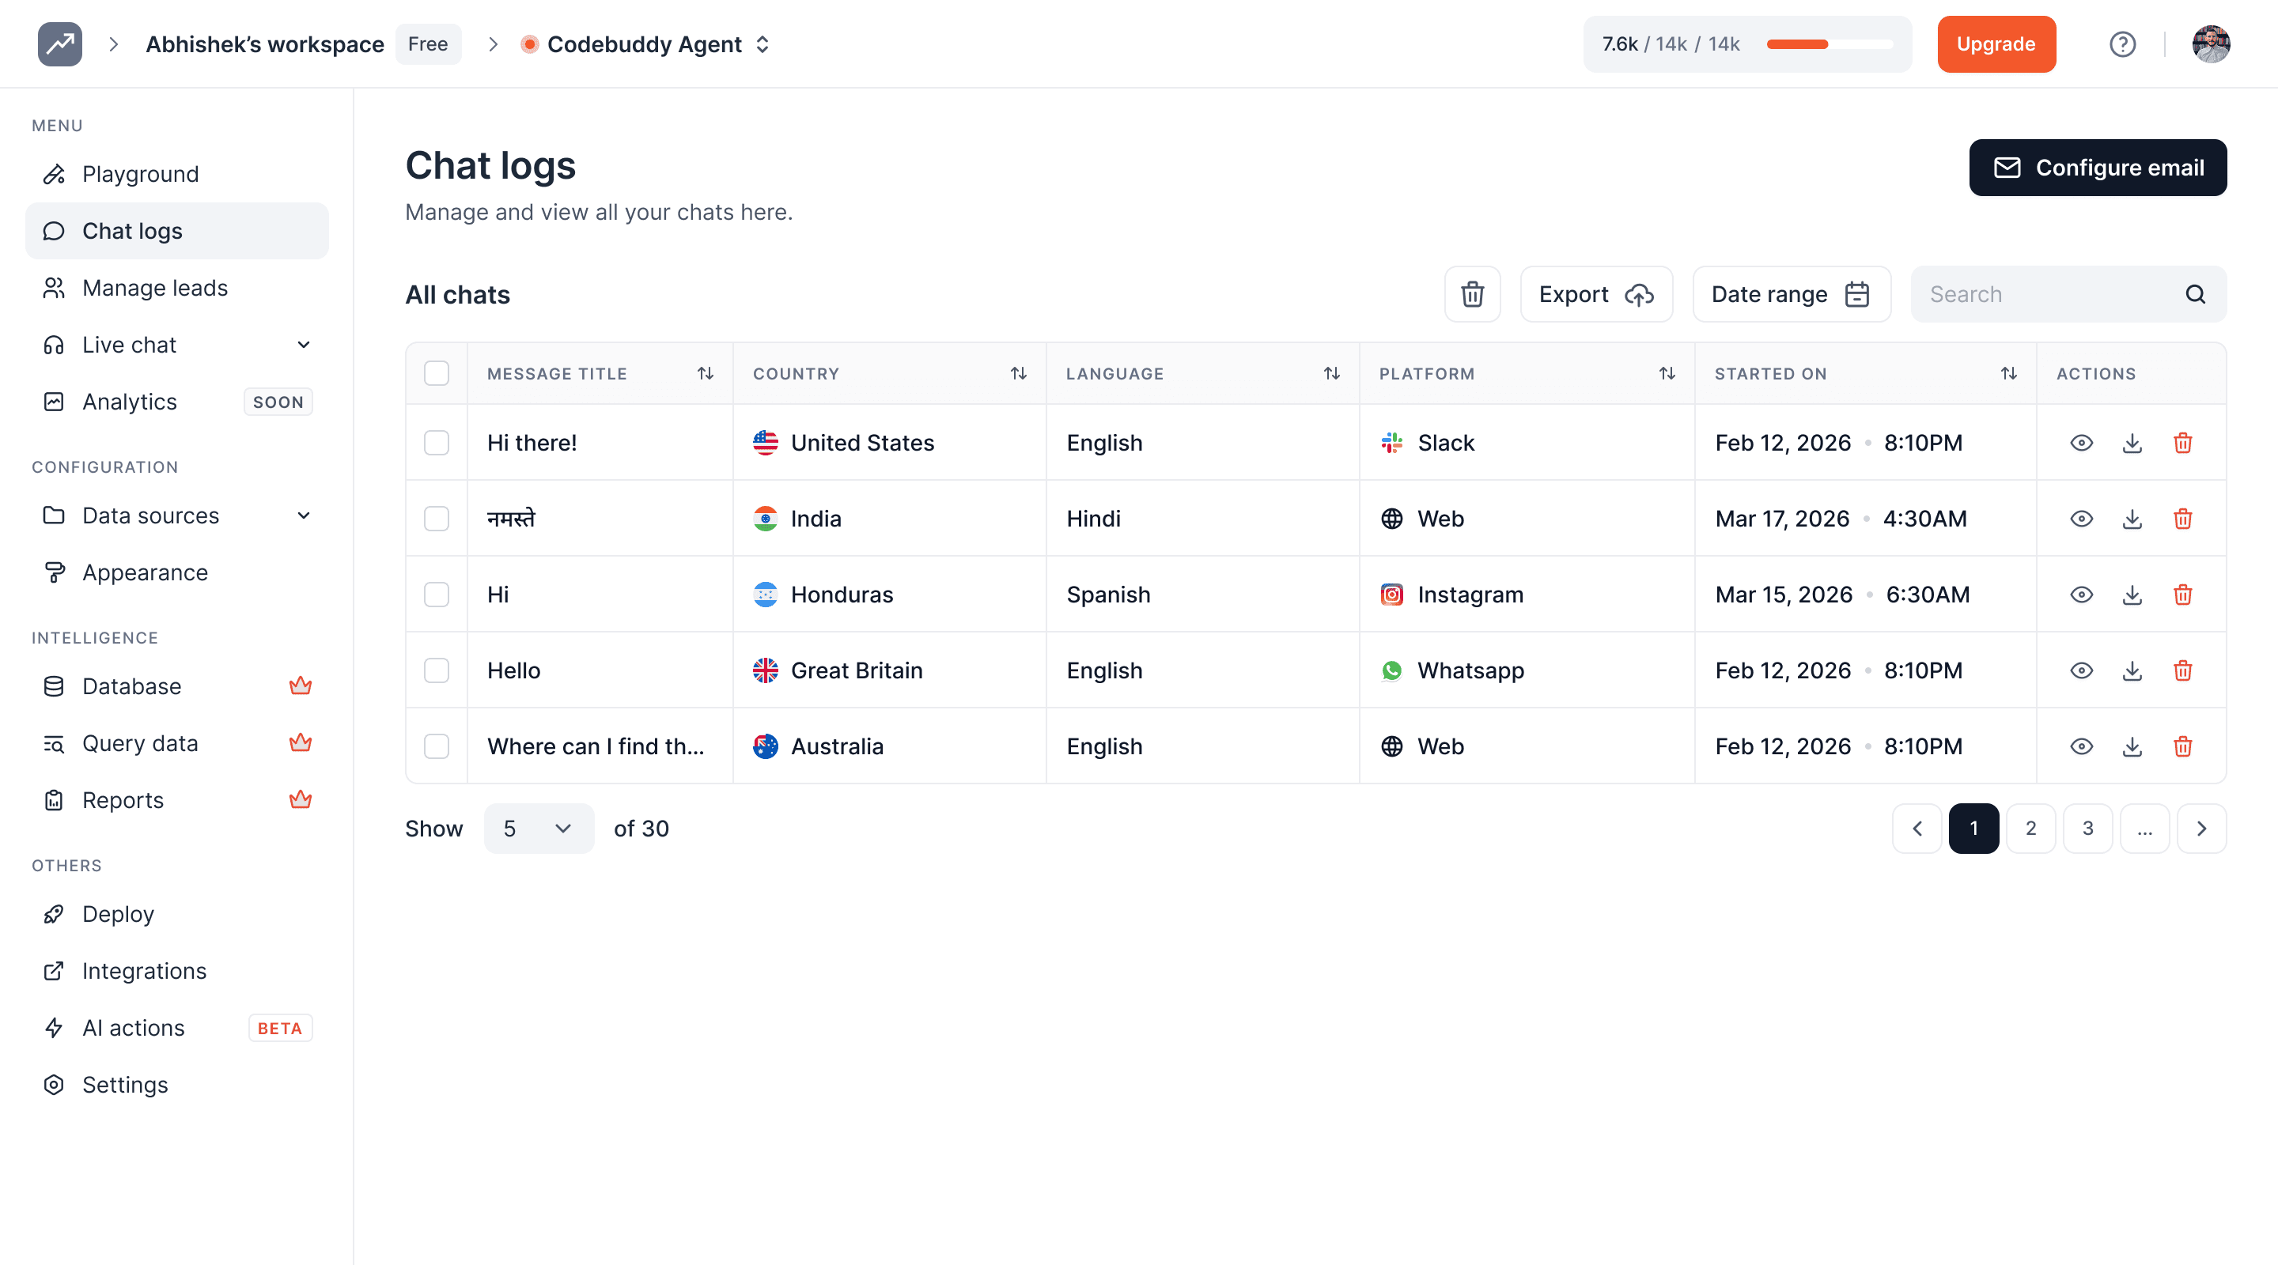
Task: Go to Integrations in sidebar
Action: [x=144, y=971]
